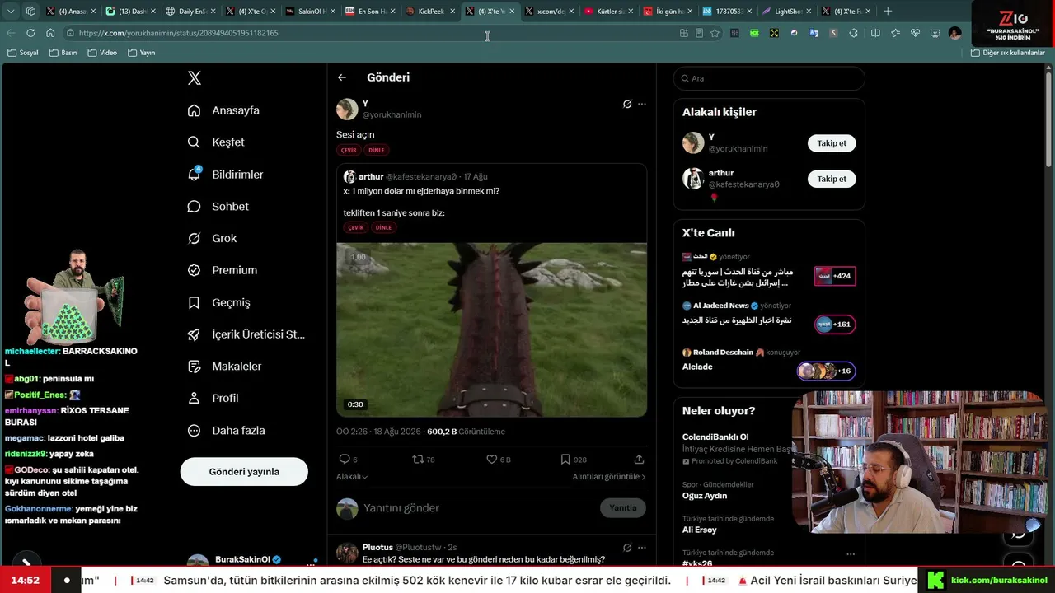Click the Gönderi yayınla button
The height and width of the screenshot is (593, 1055).
244,472
